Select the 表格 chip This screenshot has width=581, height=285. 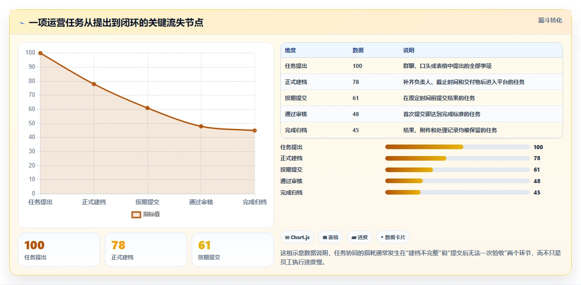tap(330, 237)
